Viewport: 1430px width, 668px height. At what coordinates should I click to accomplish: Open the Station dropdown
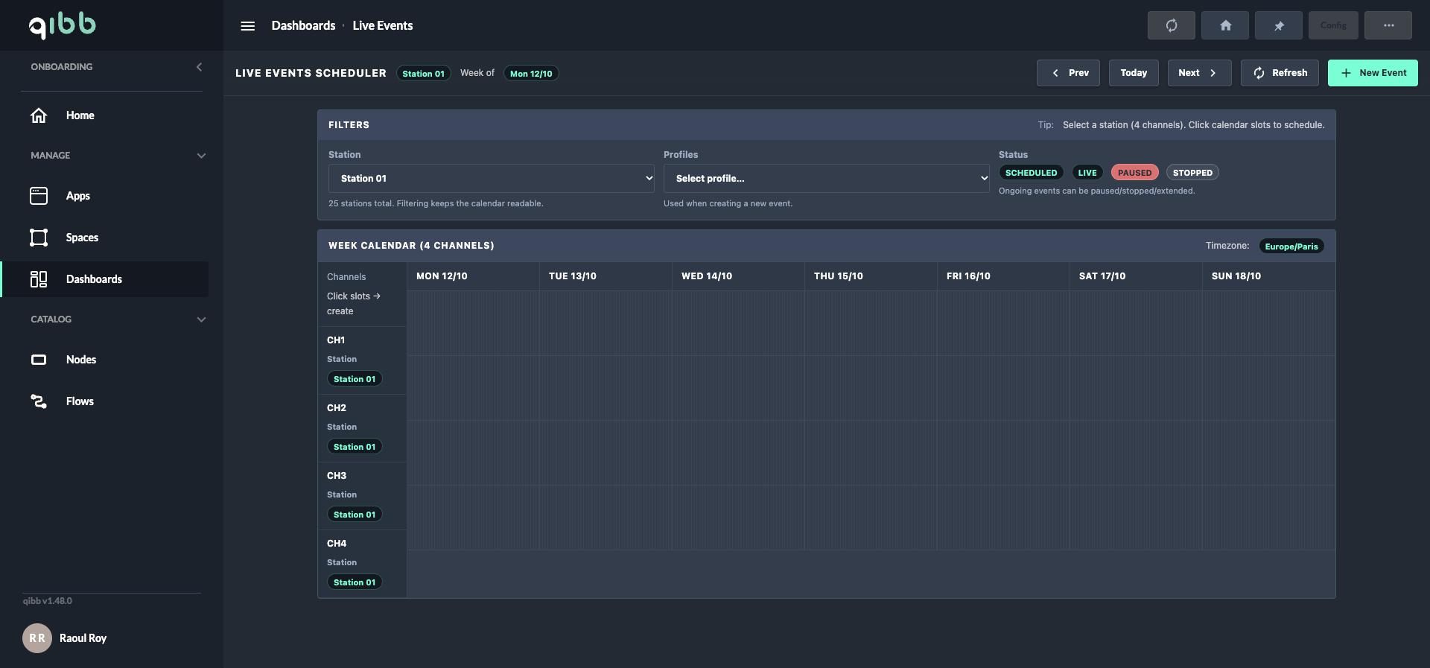click(x=492, y=179)
